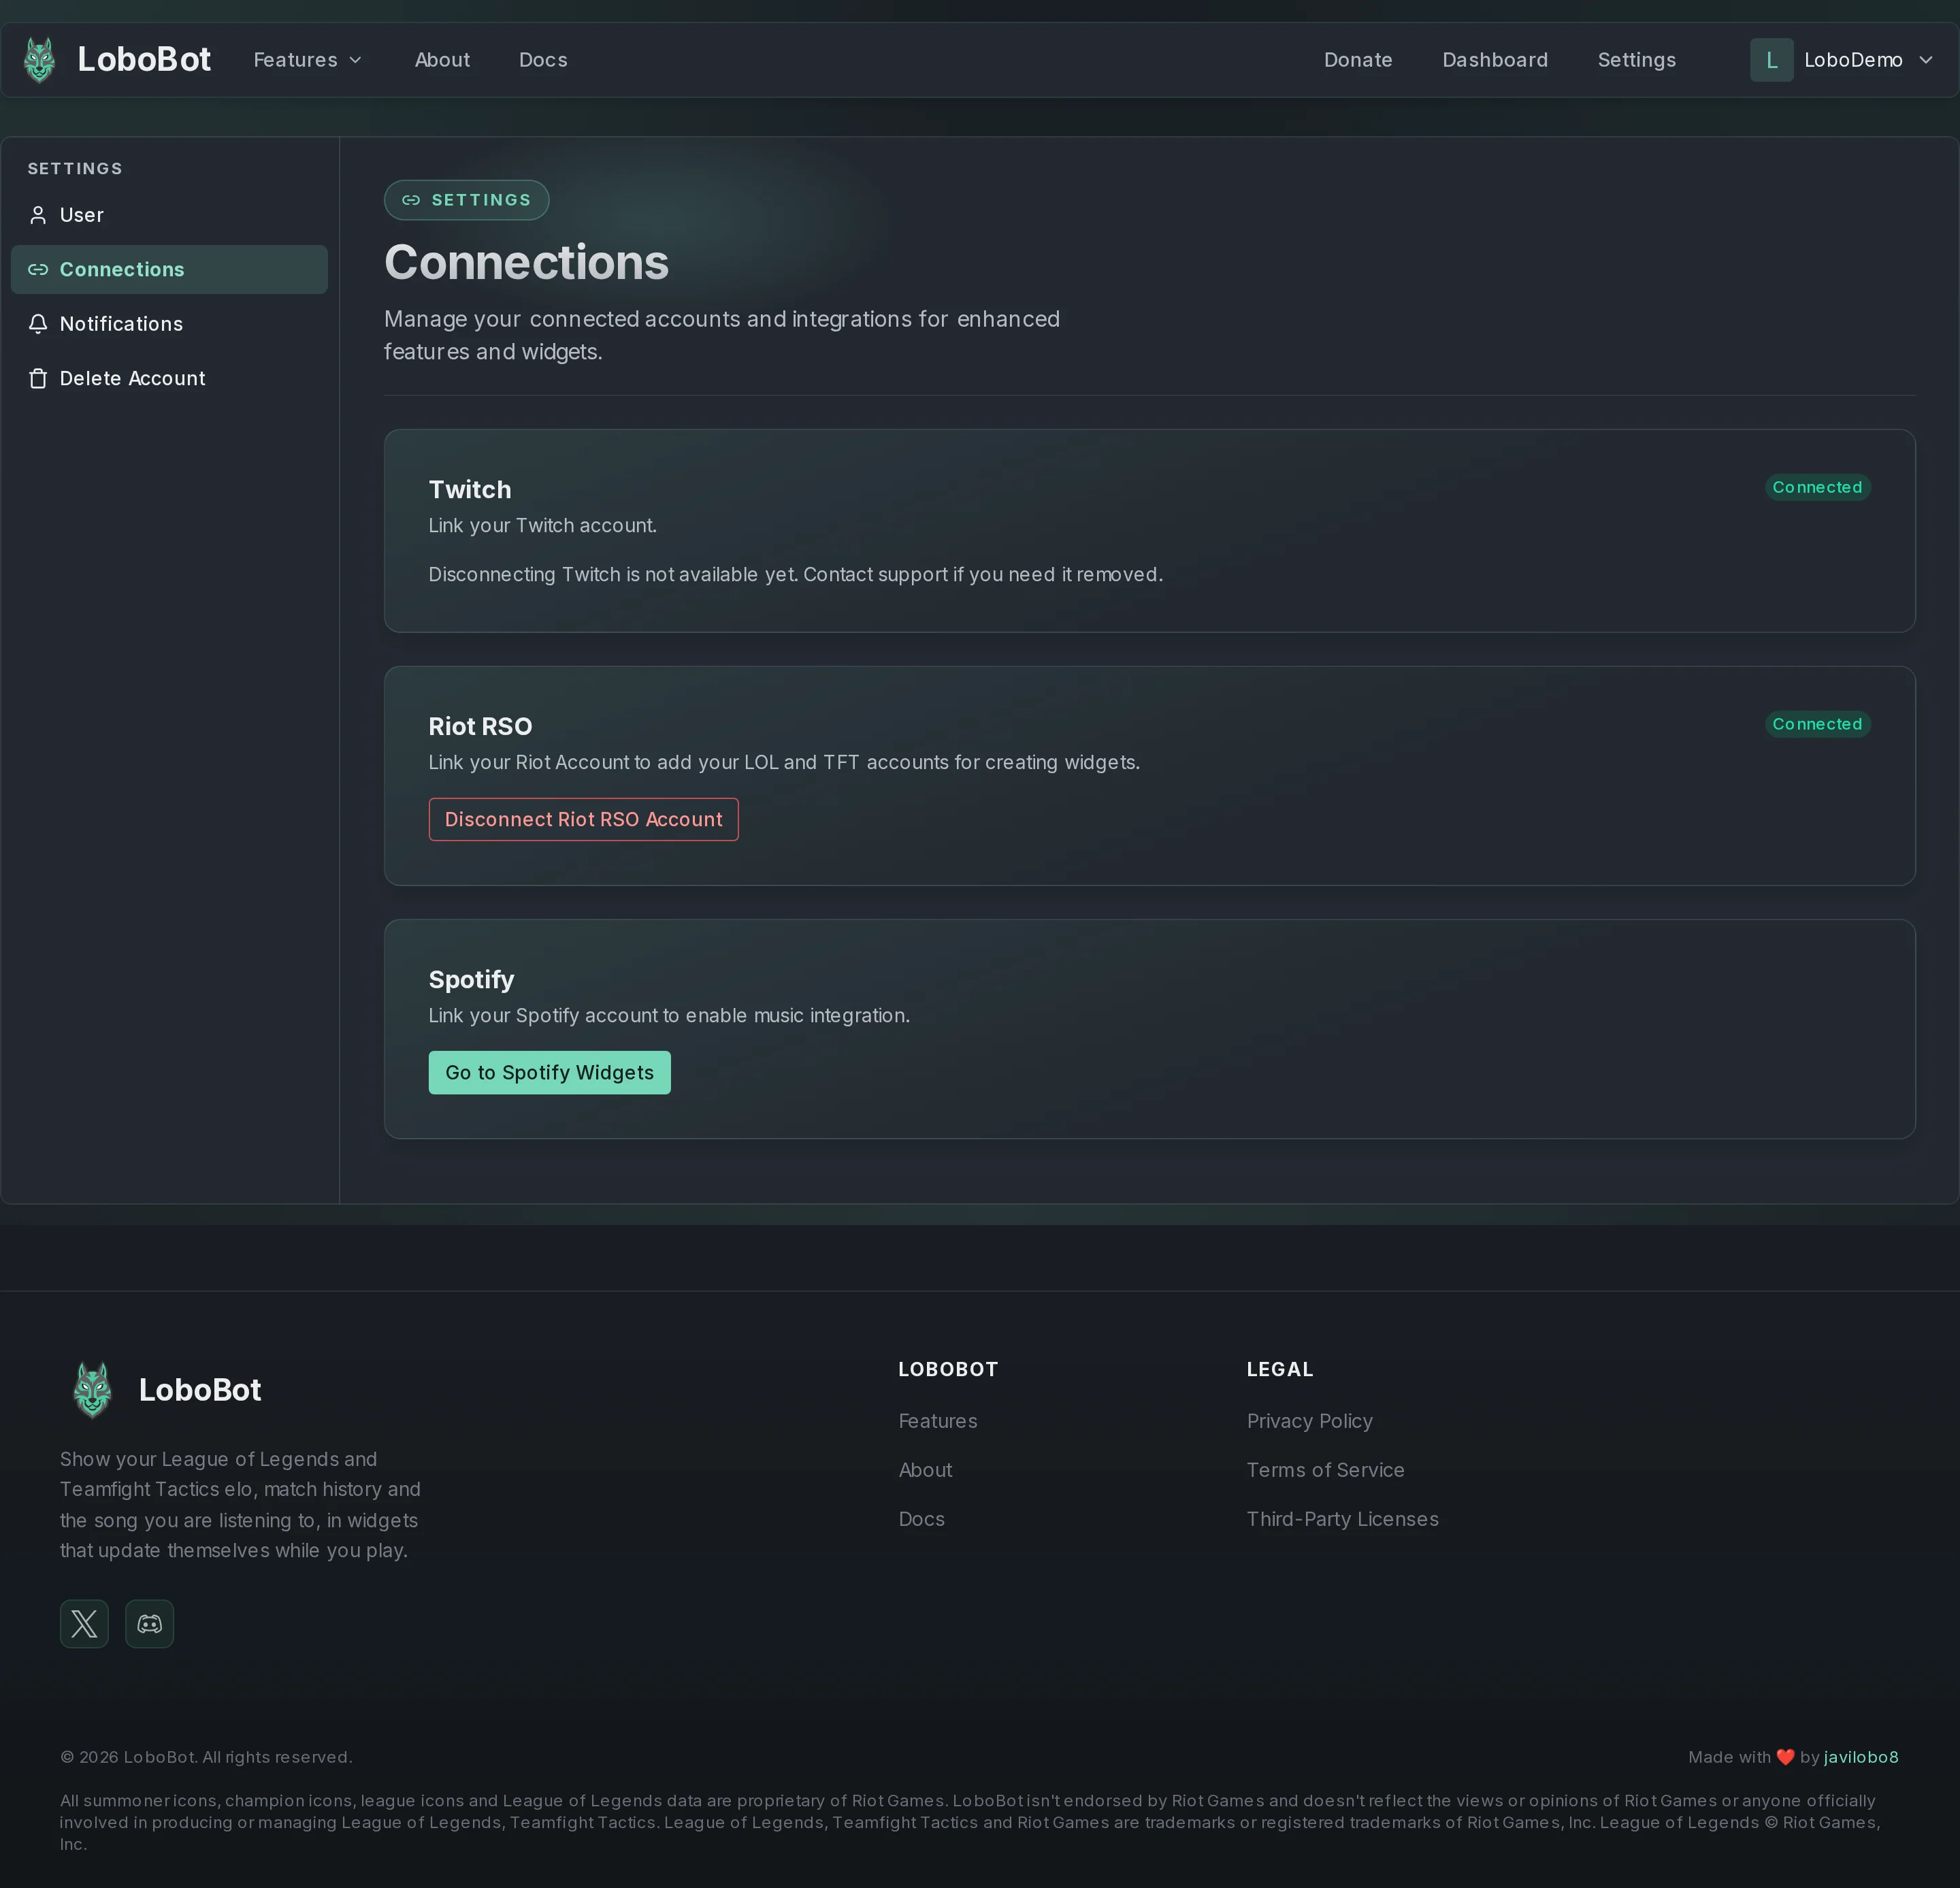
Task: Click the LoboBot wolf logo in header
Action: [40, 60]
